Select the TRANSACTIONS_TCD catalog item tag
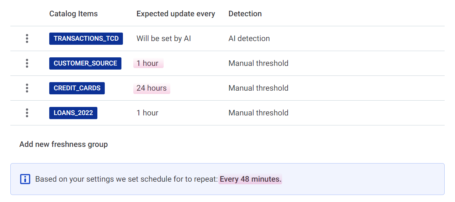 point(86,38)
